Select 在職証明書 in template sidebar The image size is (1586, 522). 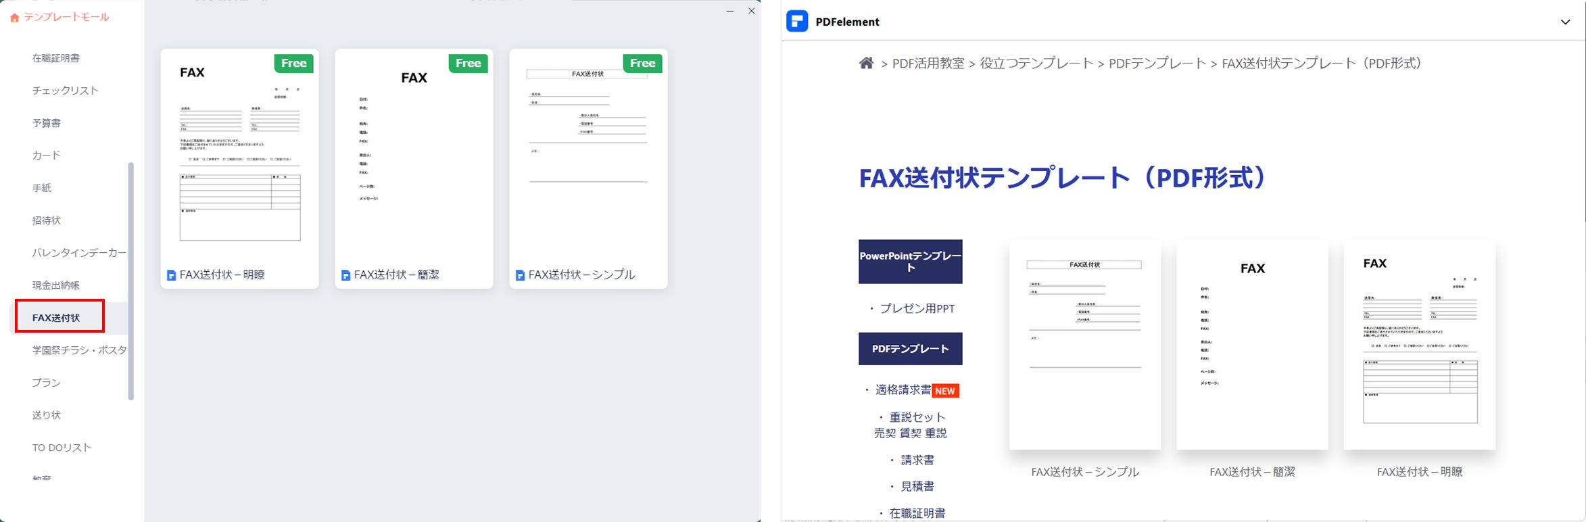[x=56, y=58]
